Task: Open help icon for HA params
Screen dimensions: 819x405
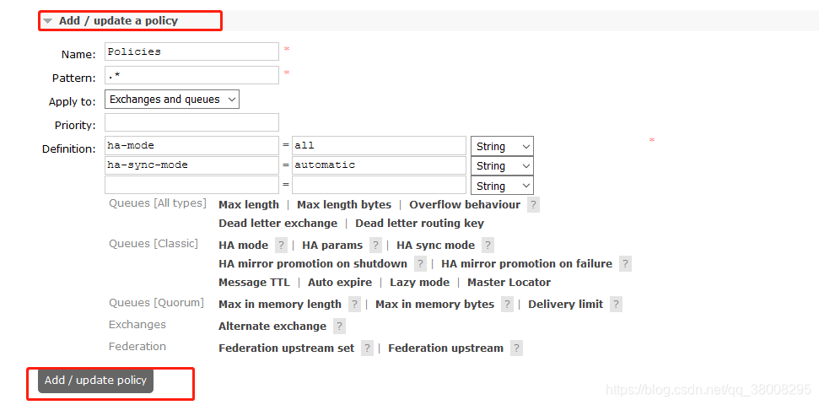Action: click(376, 246)
